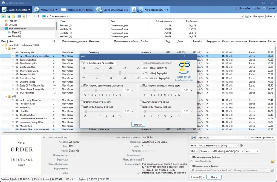Open the VBR mode dropdown
This screenshot has height=182, width=277.
click(x=194, y=151)
